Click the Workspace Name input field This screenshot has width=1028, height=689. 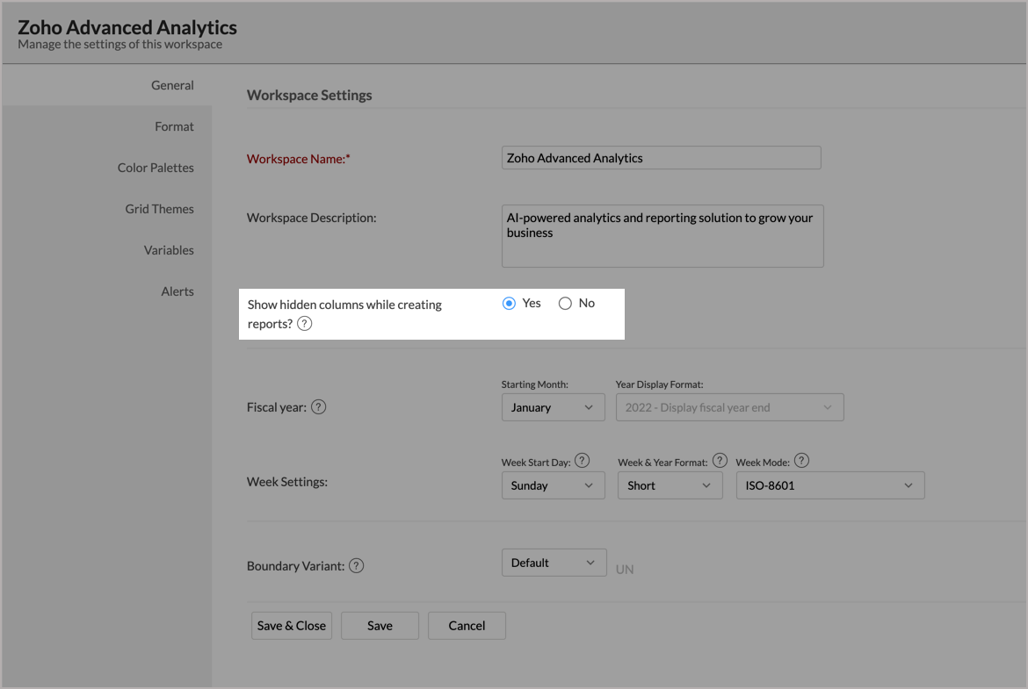click(661, 158)
